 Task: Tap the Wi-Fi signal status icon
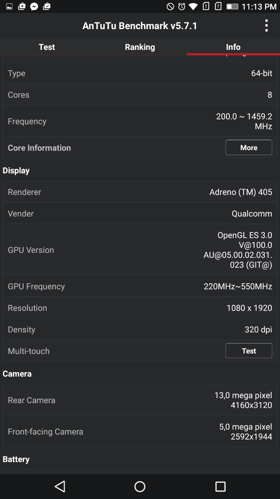[x=193, y=7]
